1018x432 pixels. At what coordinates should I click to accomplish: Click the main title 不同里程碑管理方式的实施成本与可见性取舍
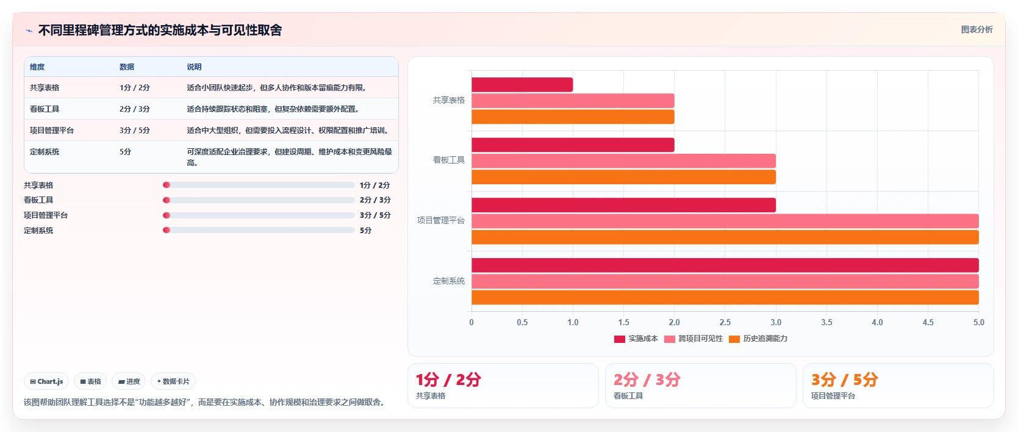click(x=160, y=31)
